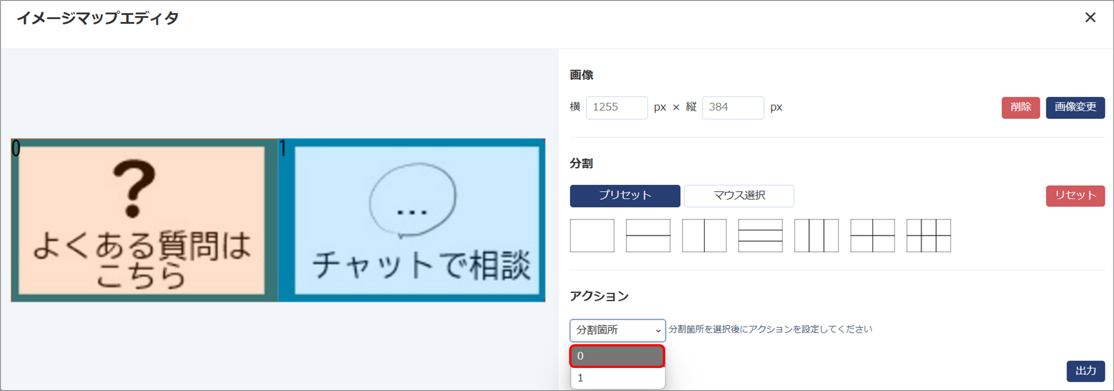This screenshot has height=391, width=1114.
Task: Click the red 削除 button
Action: pos(1021,107)
